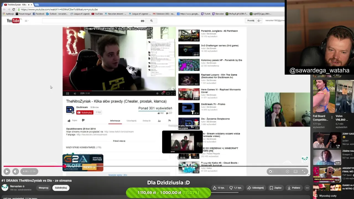The image size is (354, 199).
Task: Like the Nervarien video (13 tys.)
Action: click(219, 188)
